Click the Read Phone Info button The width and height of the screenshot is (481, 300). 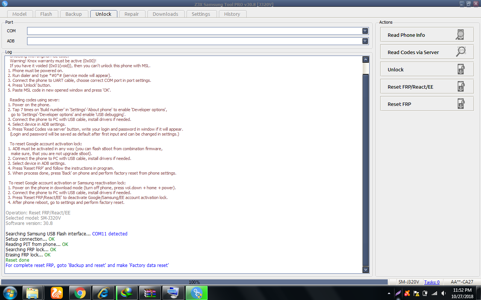pyautogui.click(x=427, y=35)
